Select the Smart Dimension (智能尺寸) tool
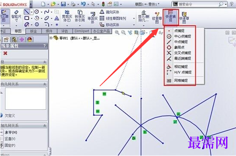 16,16
